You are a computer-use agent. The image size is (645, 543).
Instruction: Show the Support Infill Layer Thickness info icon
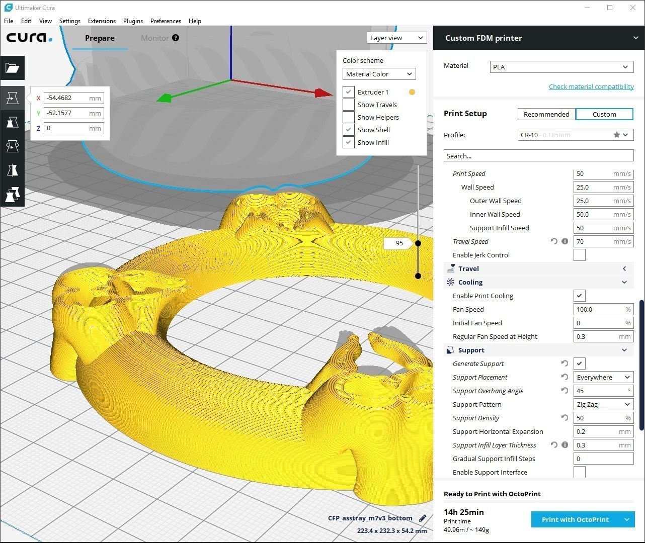pos(565,445)
